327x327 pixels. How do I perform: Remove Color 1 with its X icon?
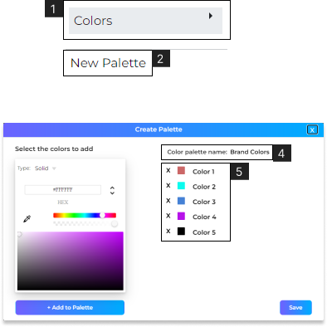click(168, 170)
